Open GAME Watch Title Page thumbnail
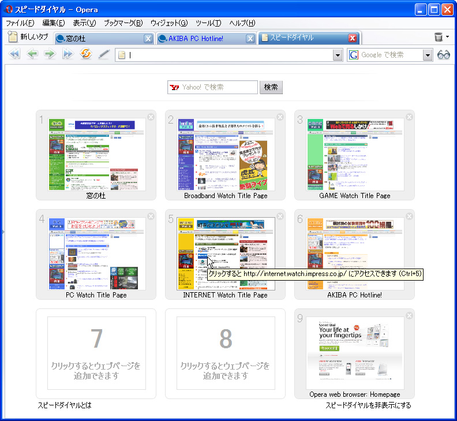457x421 pixels. 355,154
